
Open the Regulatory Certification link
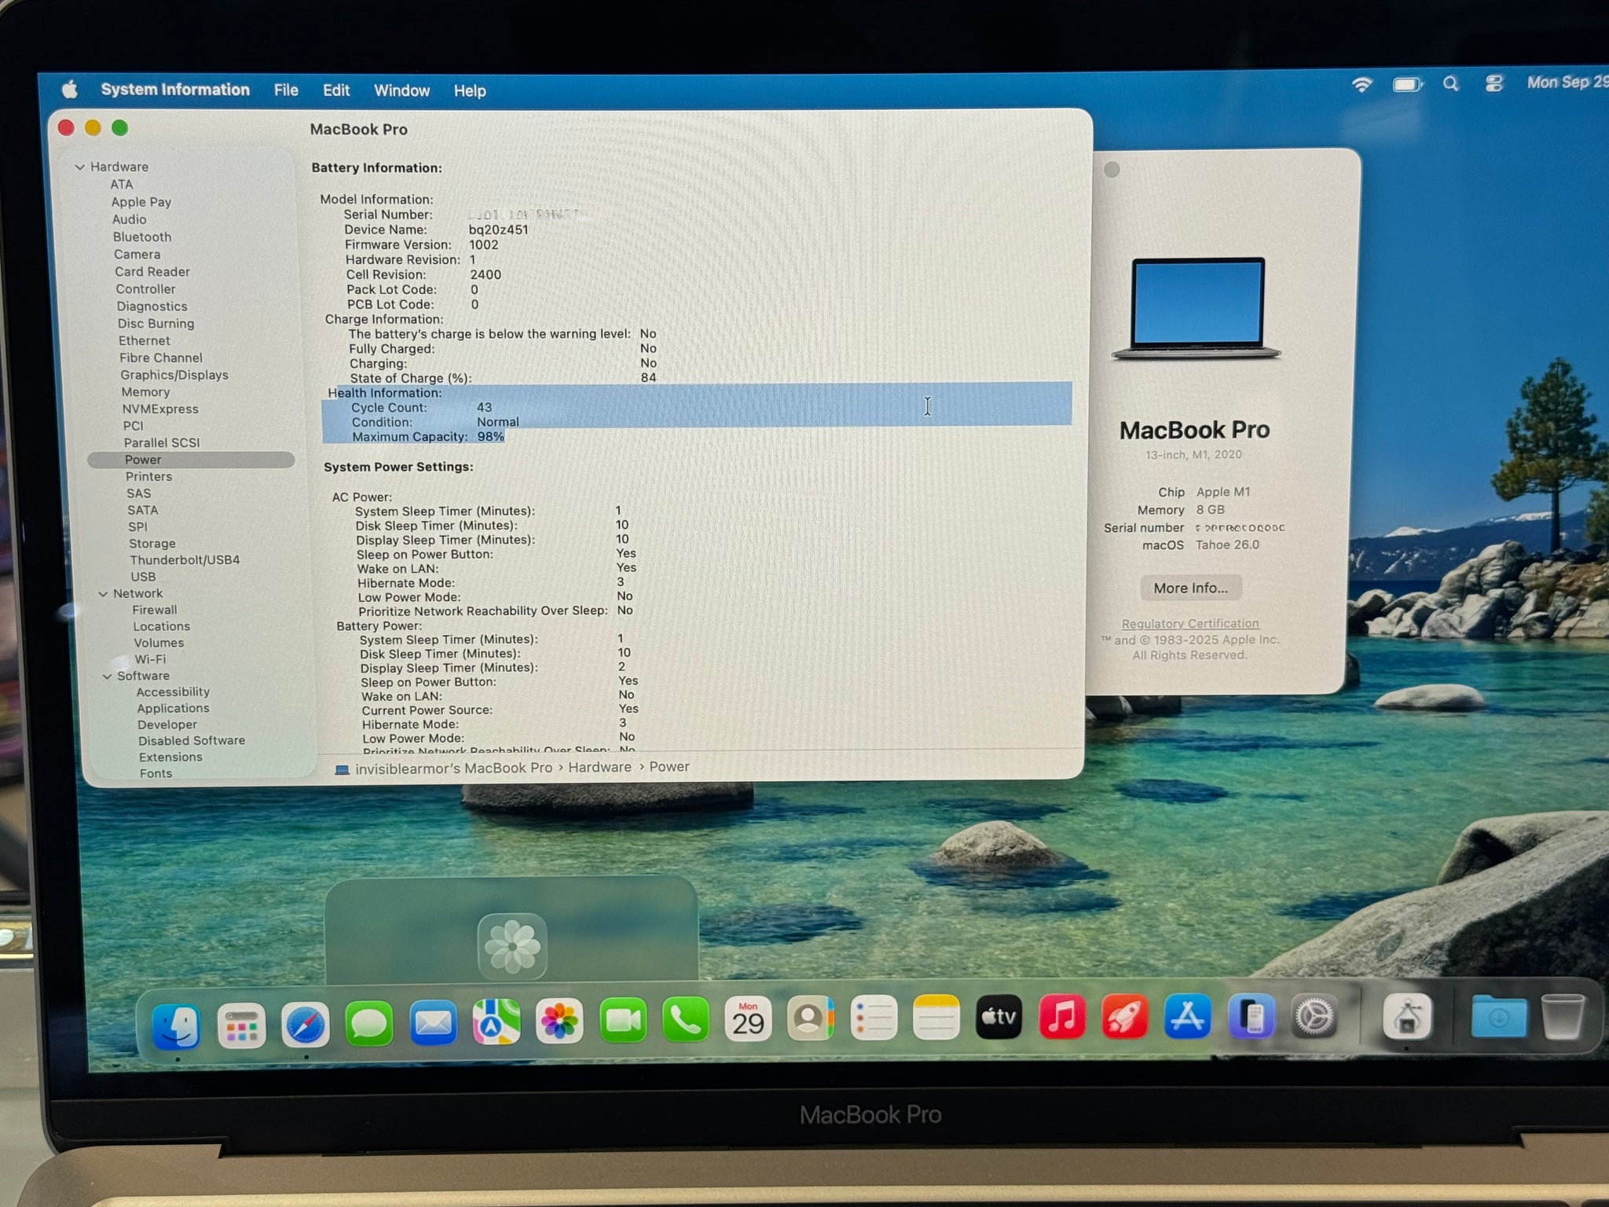(x=1189, y=624)
